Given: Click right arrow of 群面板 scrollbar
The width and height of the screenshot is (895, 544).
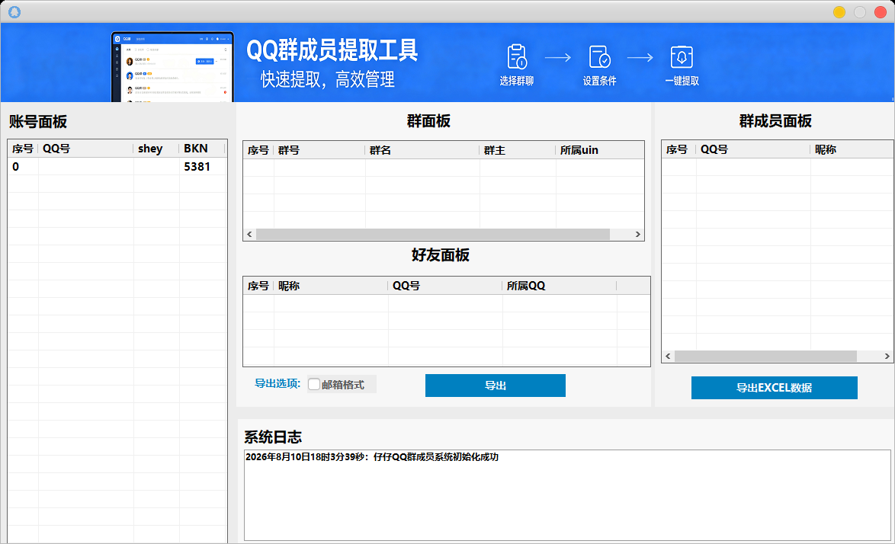Looking at the screenshot, I should pyautogui.click(x=637, y=235).
